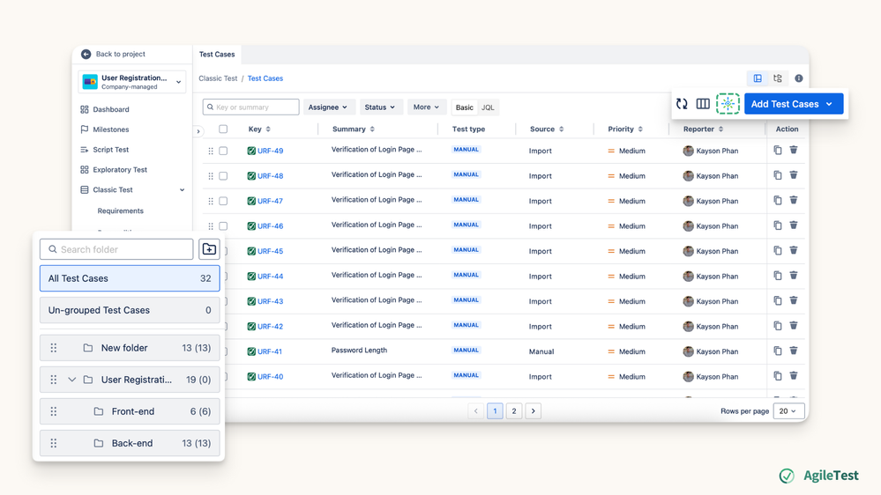Select the Test Cases tab
The image size is (881, 495).
point(217,55)
